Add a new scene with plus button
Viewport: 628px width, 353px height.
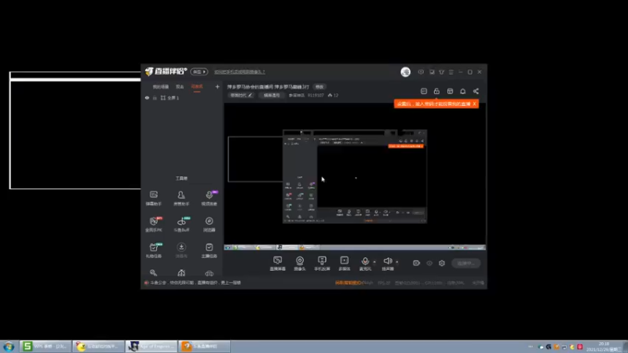[x=217, y=87]
